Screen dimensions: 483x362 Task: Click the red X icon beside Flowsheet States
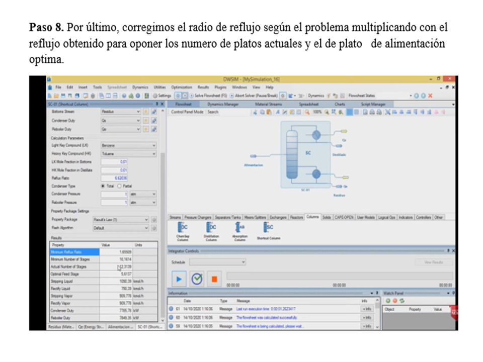(x=430, y=96)
